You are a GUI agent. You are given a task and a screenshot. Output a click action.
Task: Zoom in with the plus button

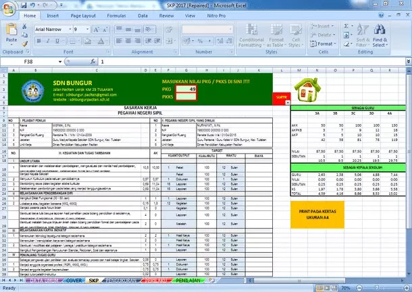click(407, 288)
